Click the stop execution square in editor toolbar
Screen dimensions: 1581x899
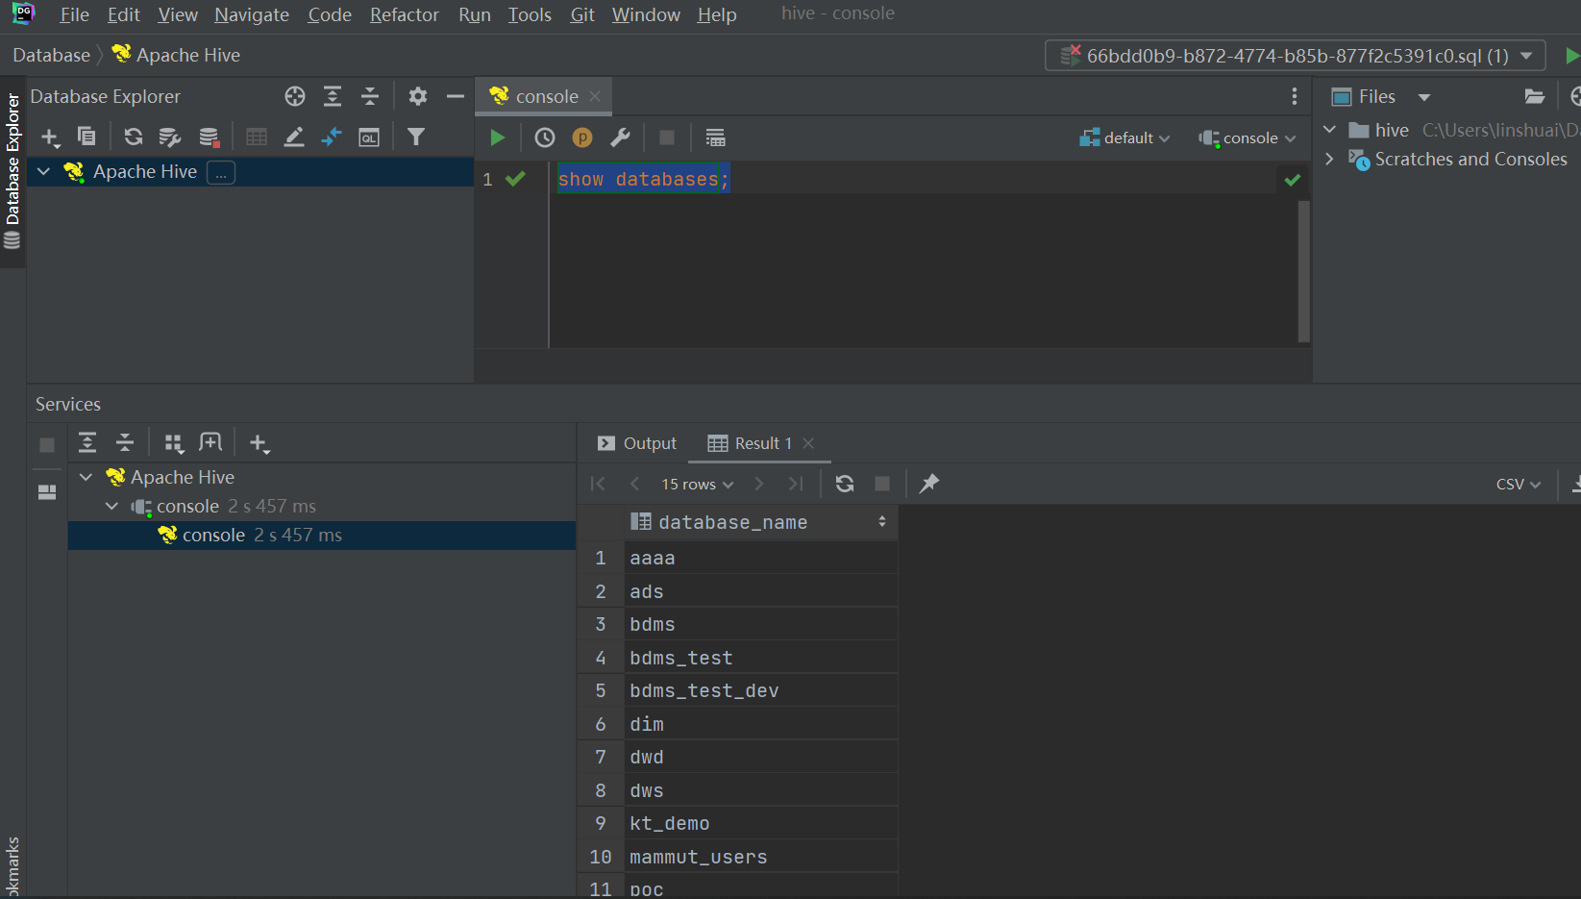point(666,137)
